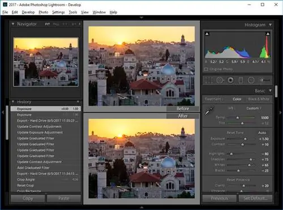
Task: Select the Add Graduated Filter history step
Action: click(x=46, y=168)
